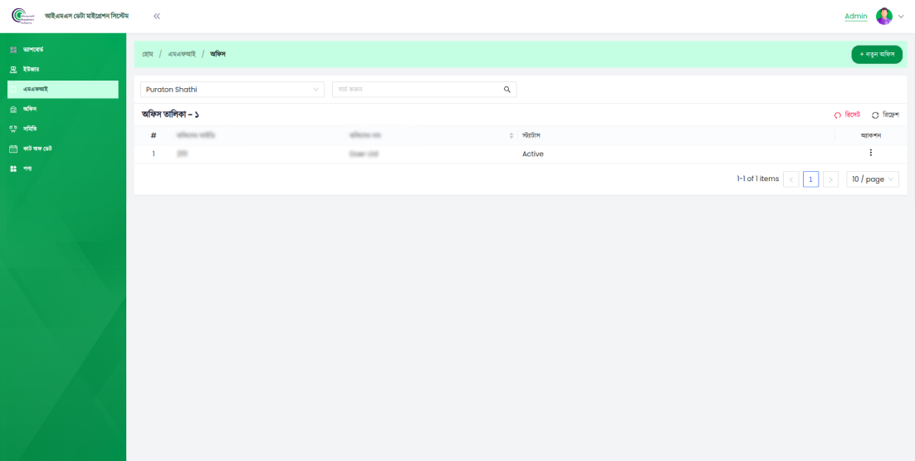
Task: Click the search magnifier icon
Action: click(506, 90)
